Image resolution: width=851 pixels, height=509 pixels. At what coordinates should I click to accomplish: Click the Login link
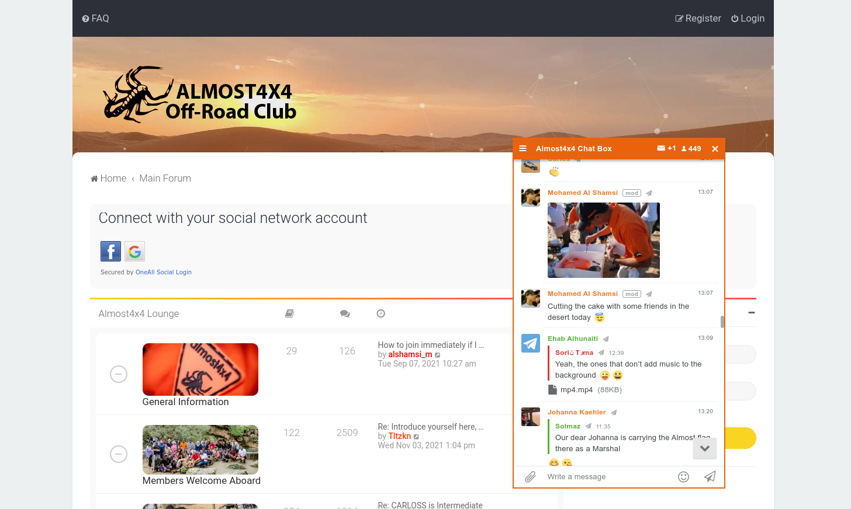point(748,18)
